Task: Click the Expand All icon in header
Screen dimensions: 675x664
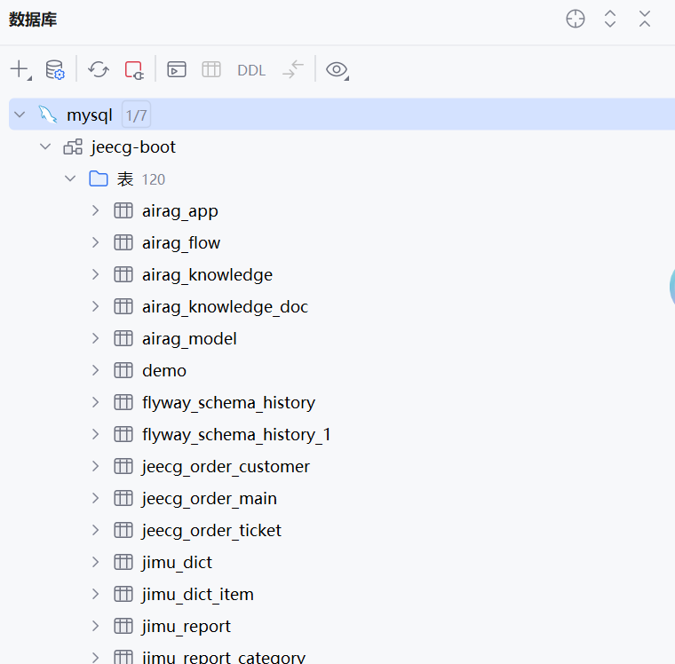Action: coord(610,19)
